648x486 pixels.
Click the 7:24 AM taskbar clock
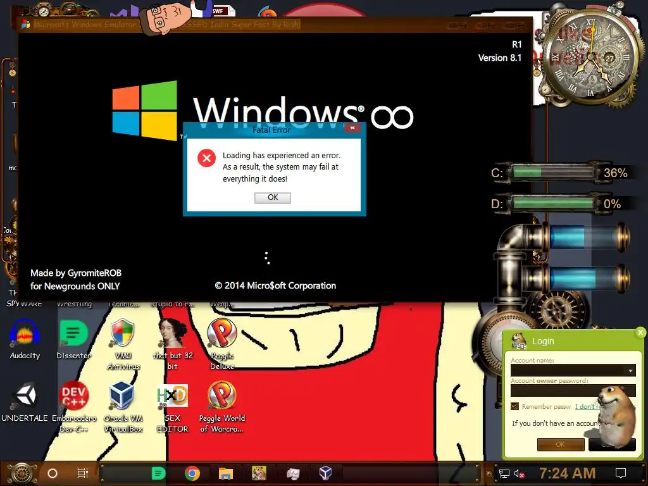tap(567, 473)
